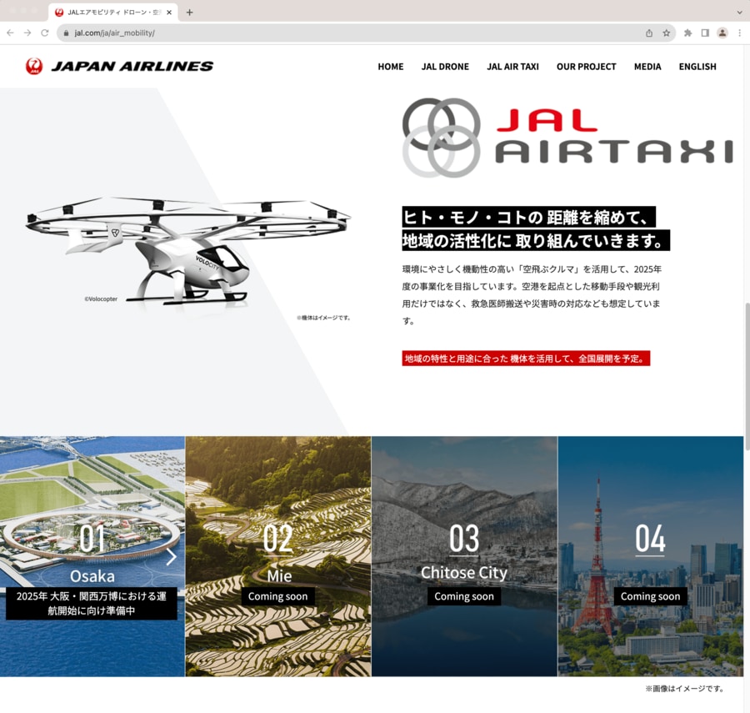Open the JAL DRONE menu item
This screenshot has height=713, width=750.
445,67
